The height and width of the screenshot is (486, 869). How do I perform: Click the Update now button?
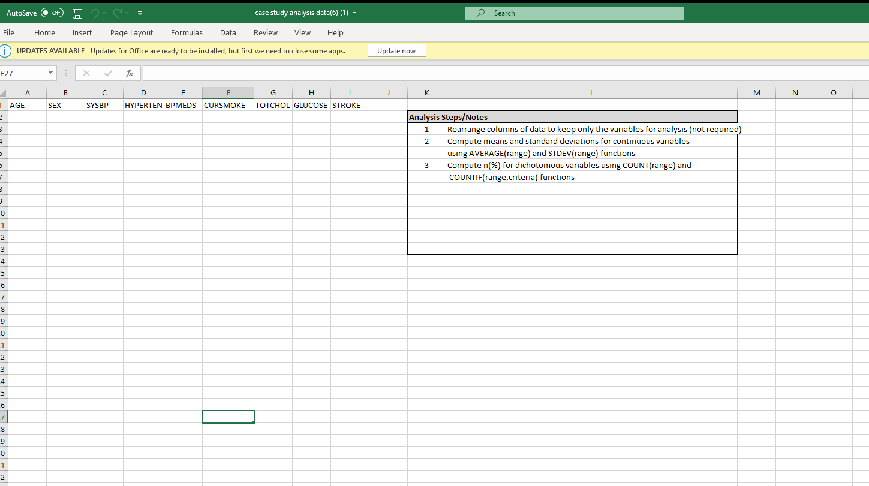[x=396, y=51]
